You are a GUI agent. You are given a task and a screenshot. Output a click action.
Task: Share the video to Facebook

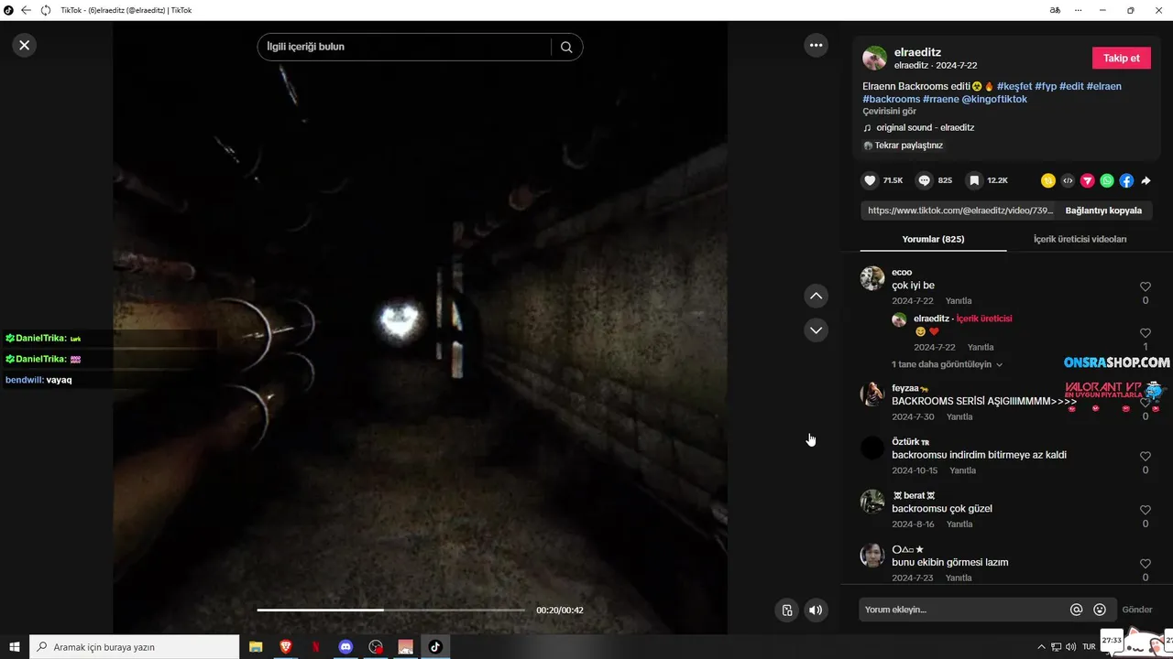click(x=1126, y=180)
